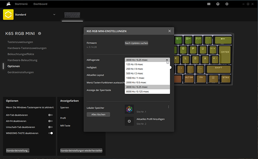This screenshot has height=159, width=258.
Task: Open the help question mark icon
Action: [218, 4]
